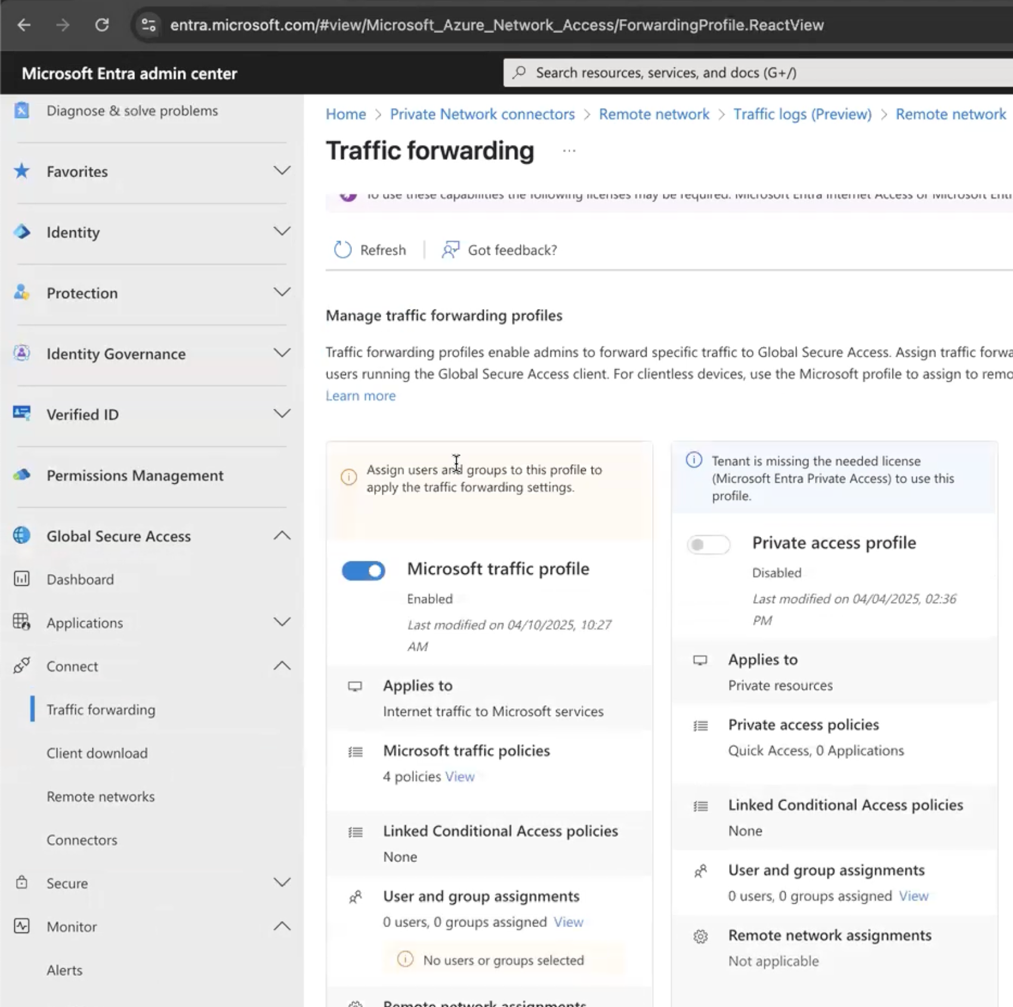Collapse the Monitor section chevron

click(x=282, y=926)
